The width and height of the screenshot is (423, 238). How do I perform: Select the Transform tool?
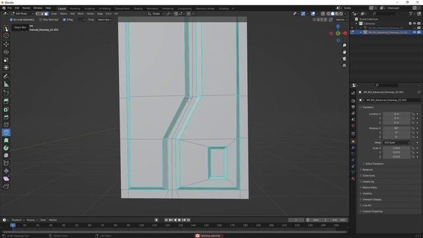coord(6,67)
